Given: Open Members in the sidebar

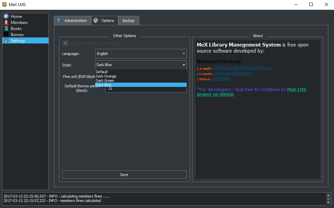Looking at the screenshot, I should click(x=25, y=22).
